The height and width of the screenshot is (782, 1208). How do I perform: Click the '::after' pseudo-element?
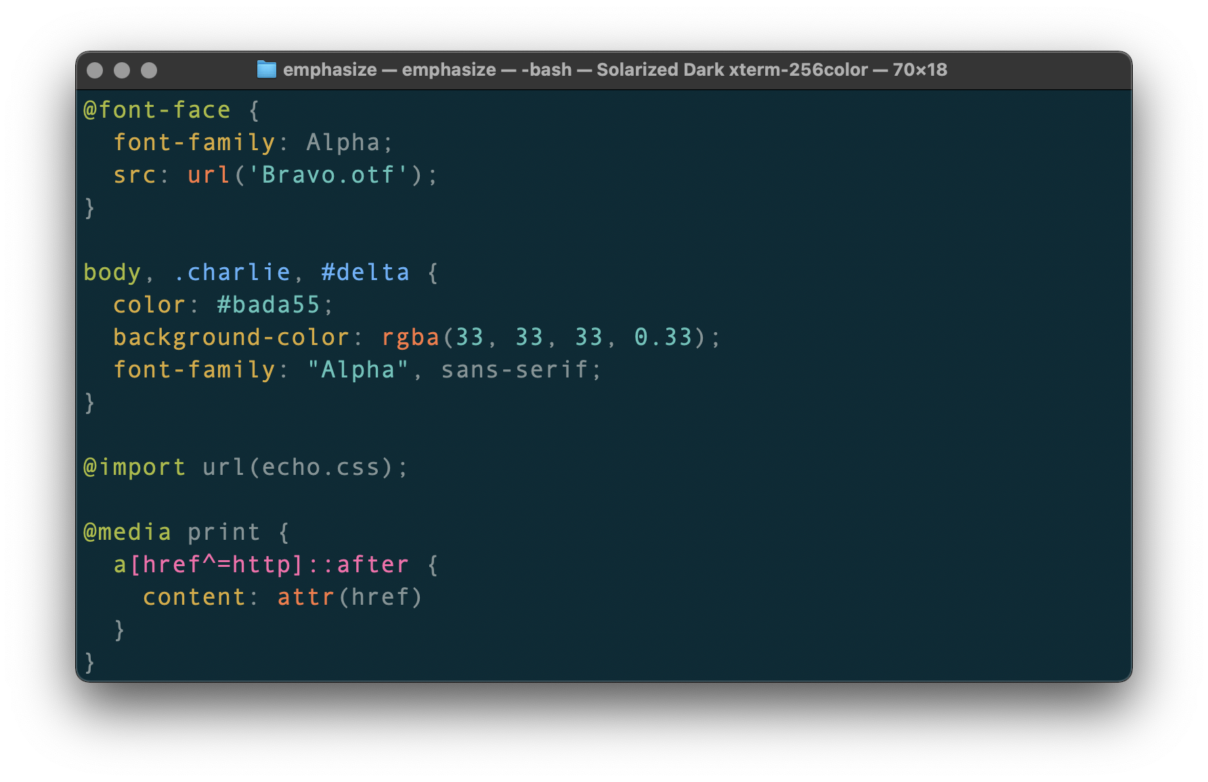[358, 564]
